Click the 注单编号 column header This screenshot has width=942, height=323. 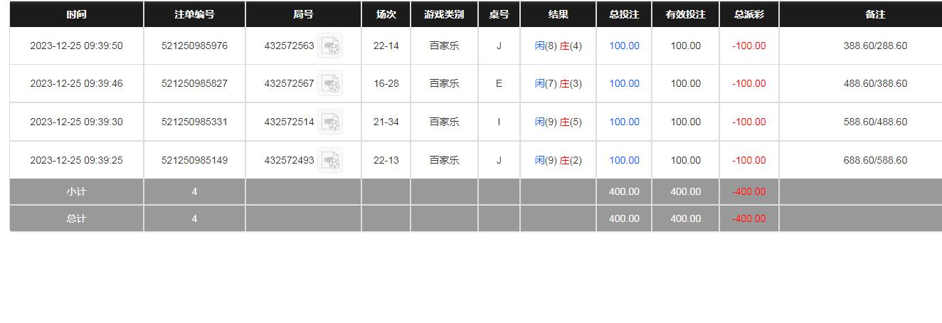point(194,14)
